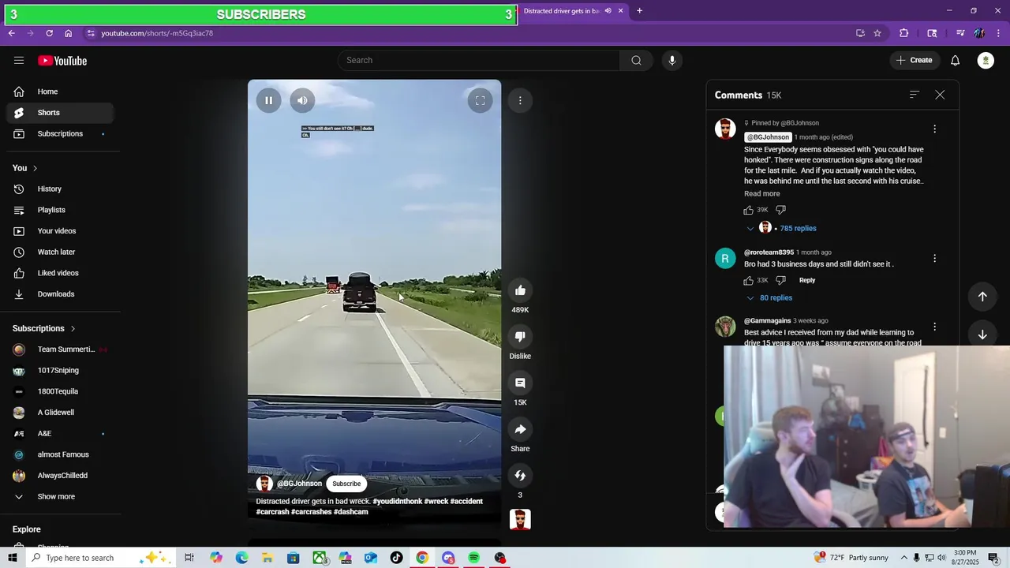Open the Remix button
The width and height of the screenshot is (1010, 568).
pyautogui.click(x=520, y=476)
